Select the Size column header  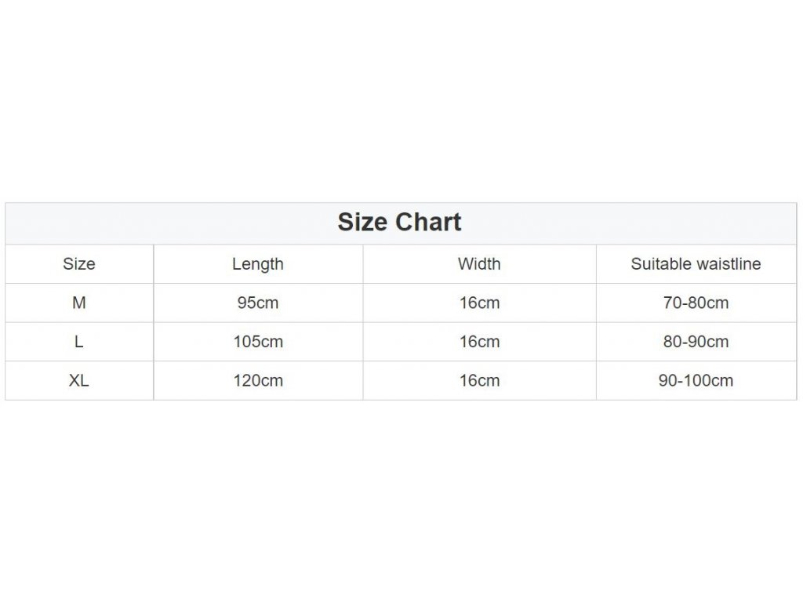pyautogui.click(x=79, y=263)
